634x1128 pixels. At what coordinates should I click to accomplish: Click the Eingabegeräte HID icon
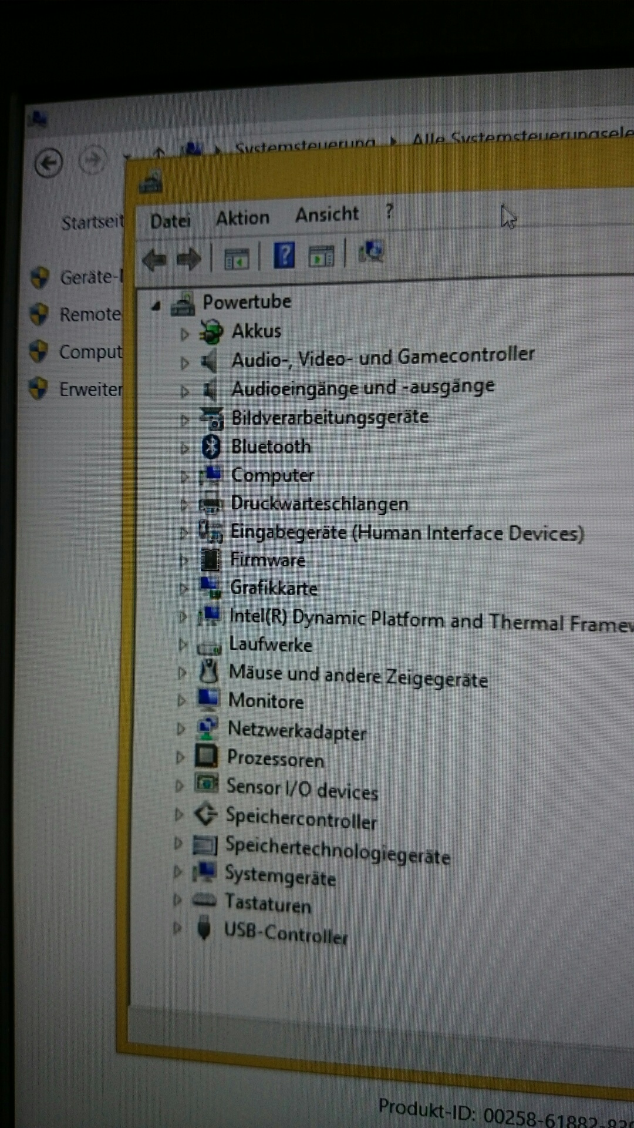210,531
